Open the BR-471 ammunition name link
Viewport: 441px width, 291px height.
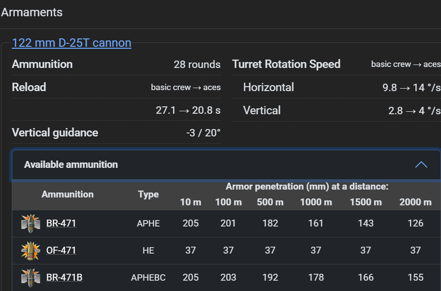click(61, 224)
